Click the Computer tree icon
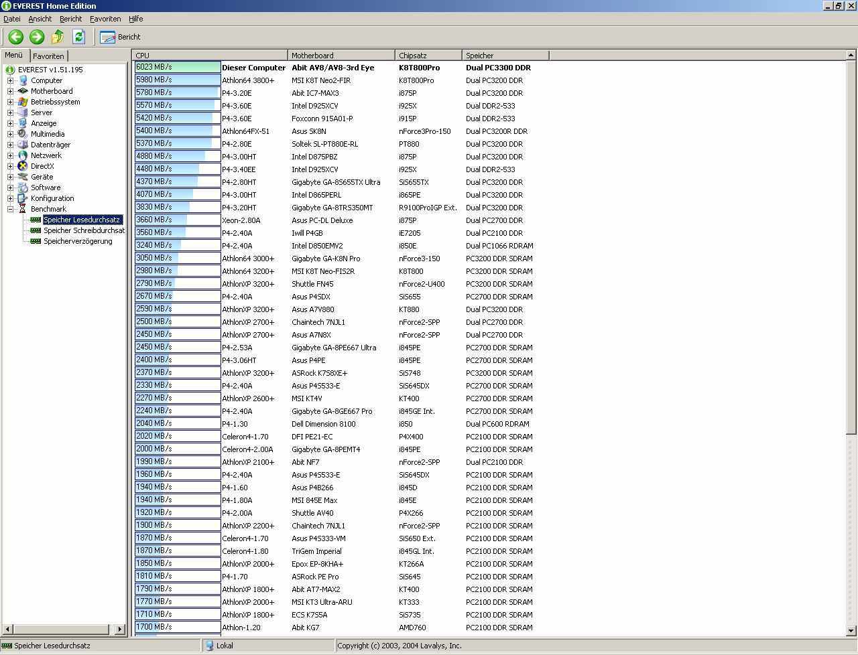The height and width of the screenshot is (655, 858). tap(23, 80)
